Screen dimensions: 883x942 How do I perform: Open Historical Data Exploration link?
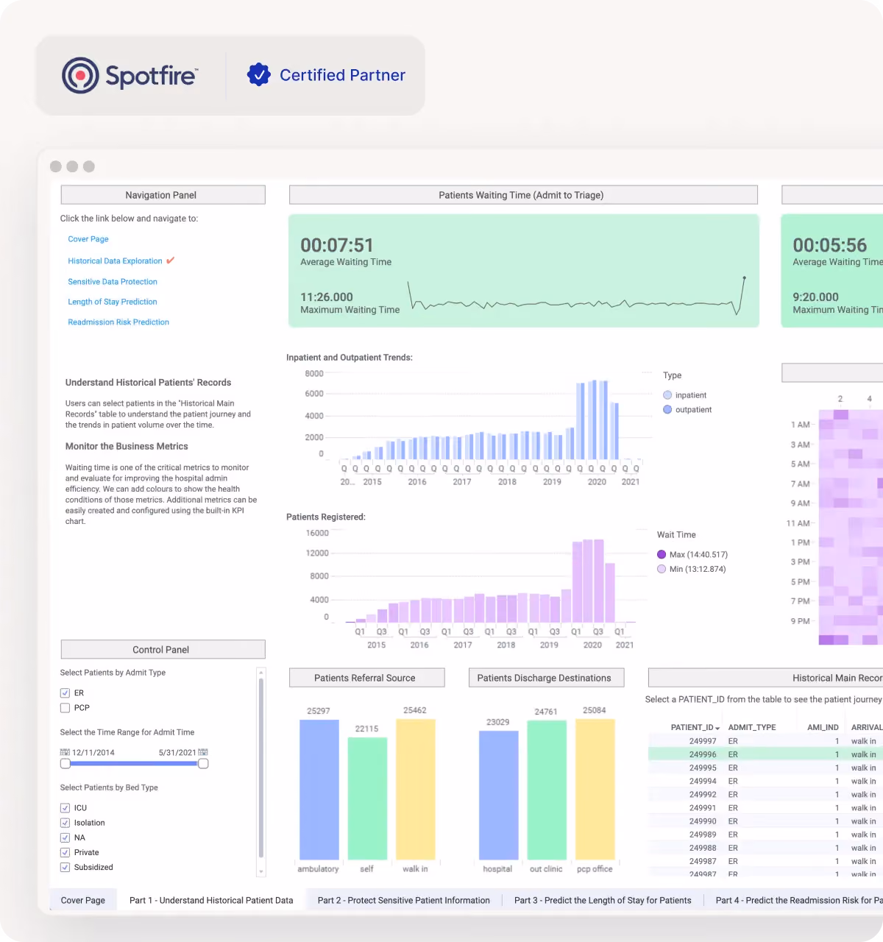tap(115, 261)
